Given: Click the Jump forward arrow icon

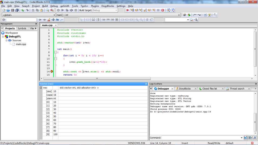Looking at the screenshot, I should [44, 20].
